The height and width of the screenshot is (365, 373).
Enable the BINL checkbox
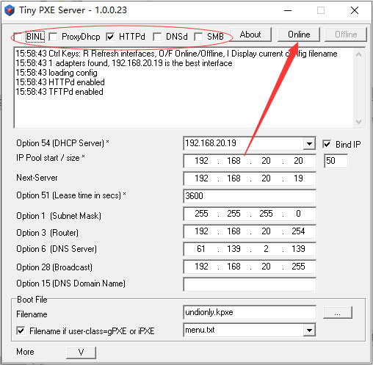[18, 37]
